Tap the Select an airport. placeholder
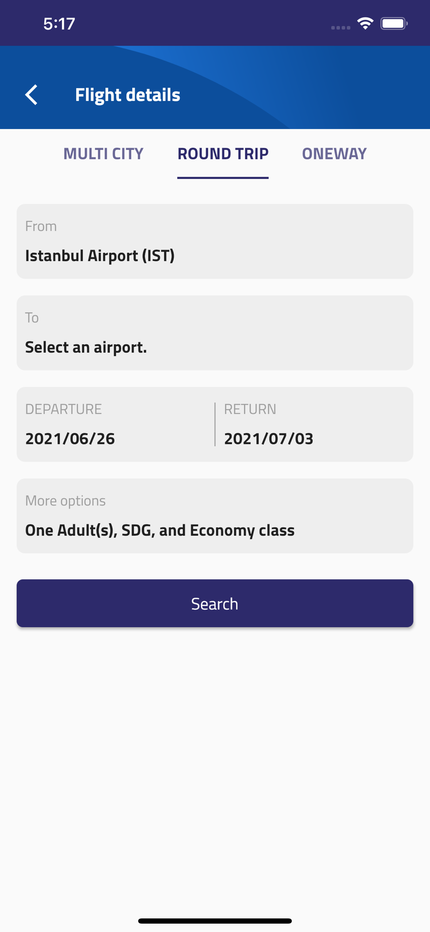 coord(86,347)
